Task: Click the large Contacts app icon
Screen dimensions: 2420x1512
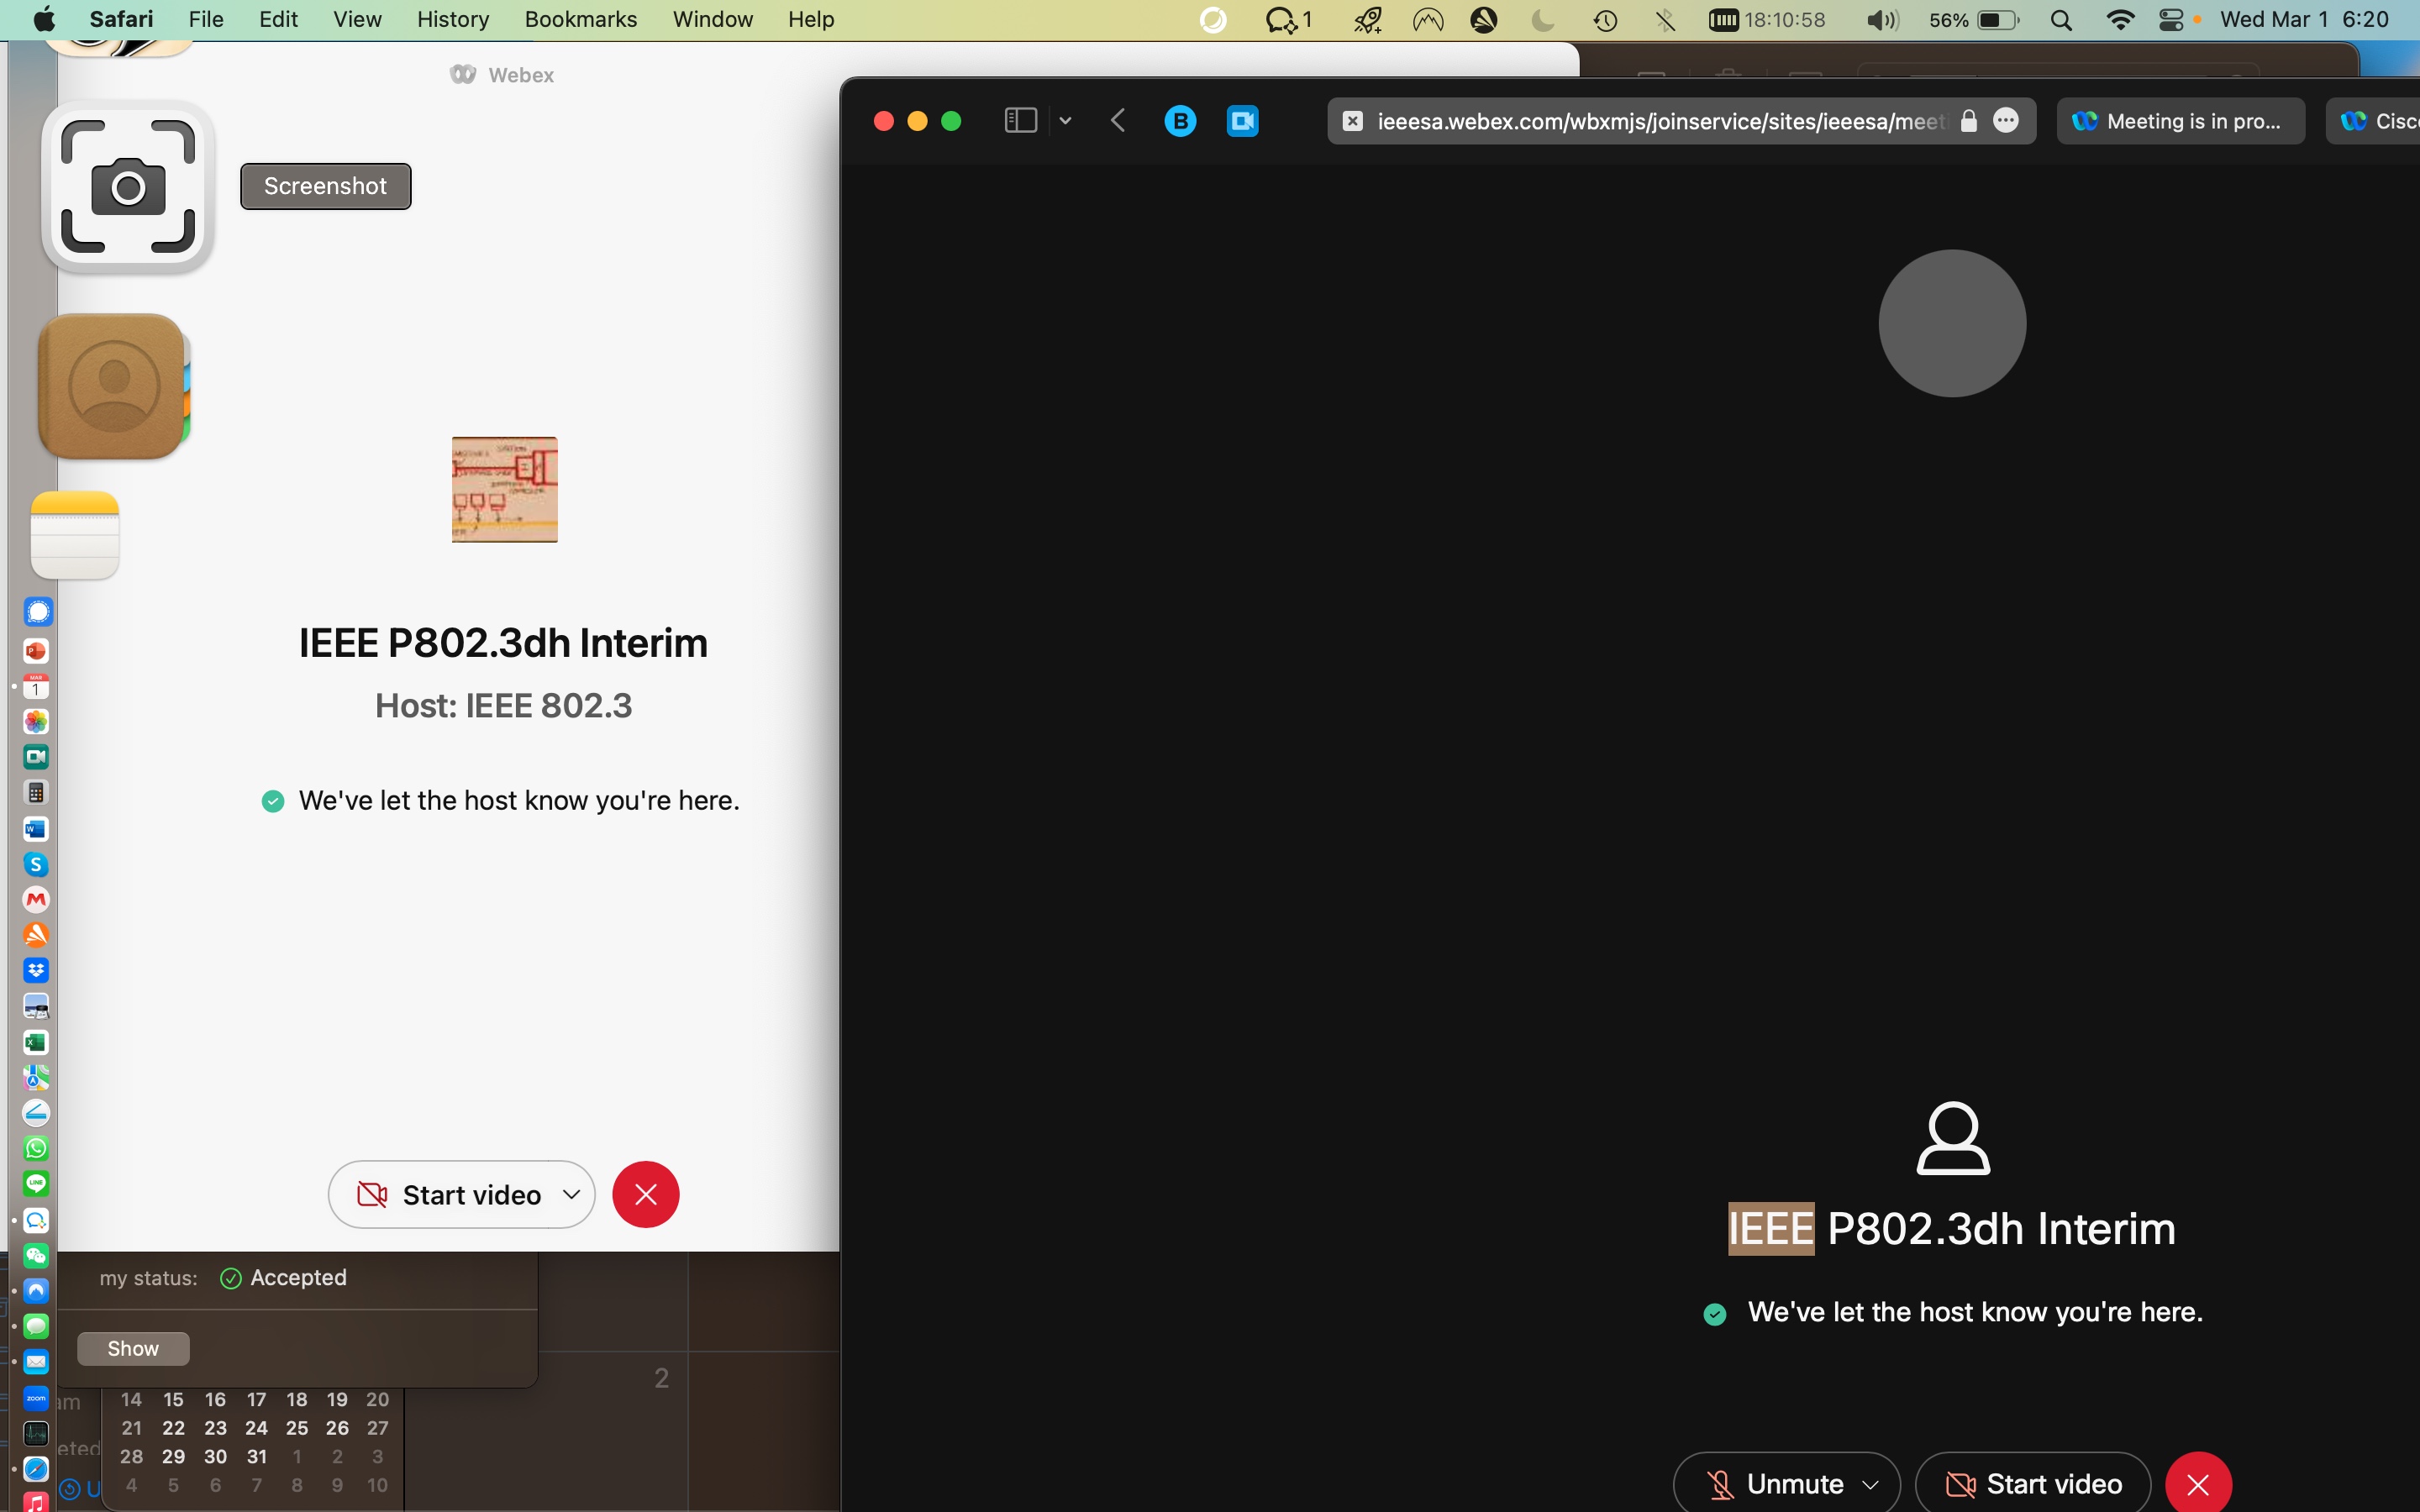Action: [113, 386]
